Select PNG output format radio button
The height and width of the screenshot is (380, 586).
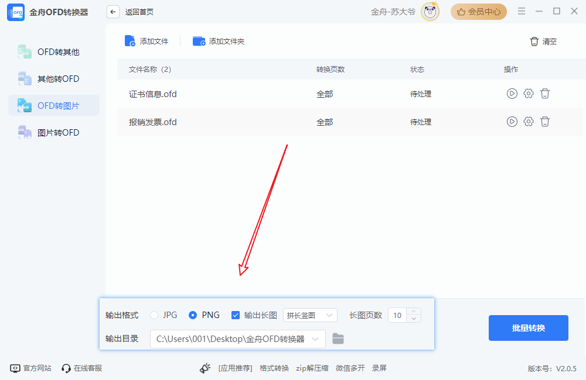192,315
